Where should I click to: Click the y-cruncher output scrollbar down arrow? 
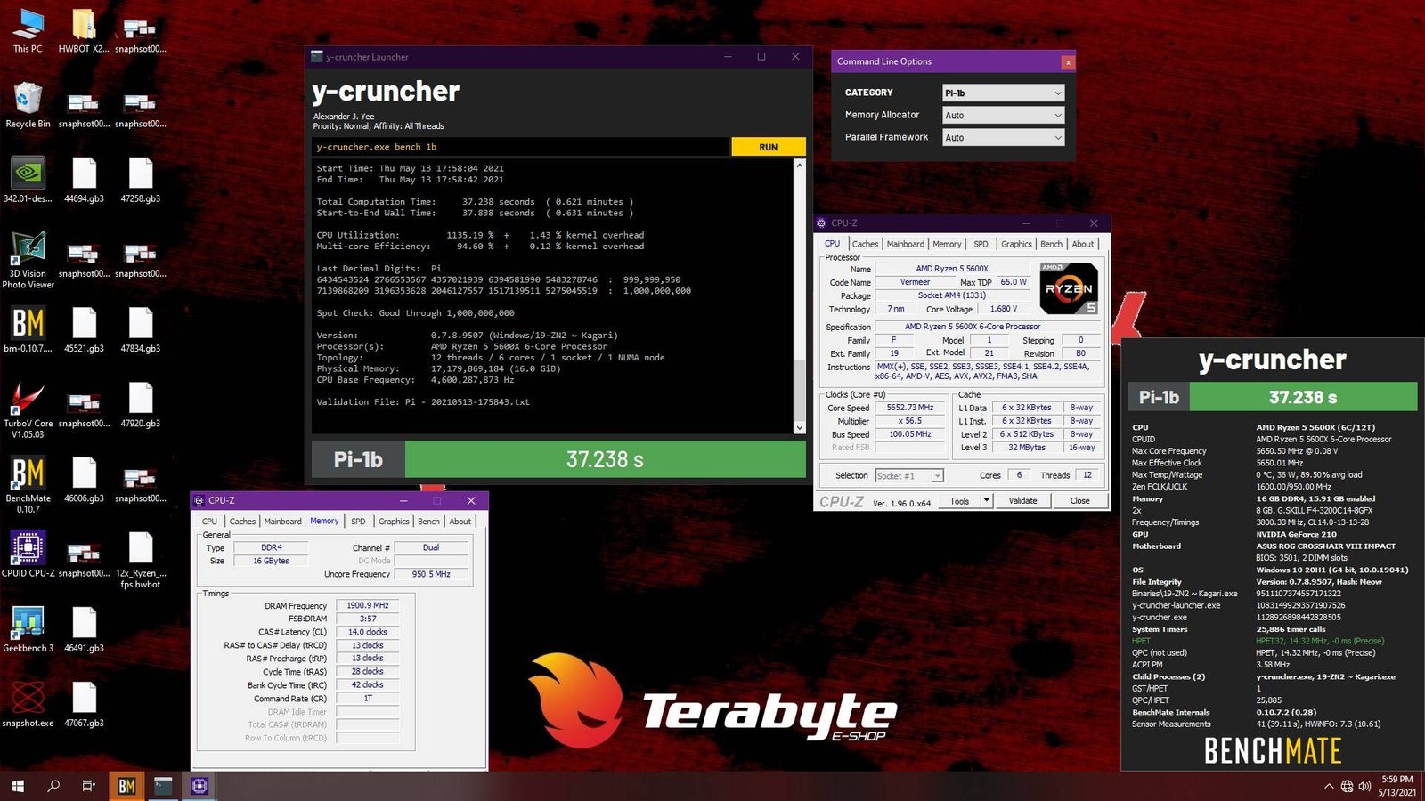pyautogui.click(x=799, y=427)
